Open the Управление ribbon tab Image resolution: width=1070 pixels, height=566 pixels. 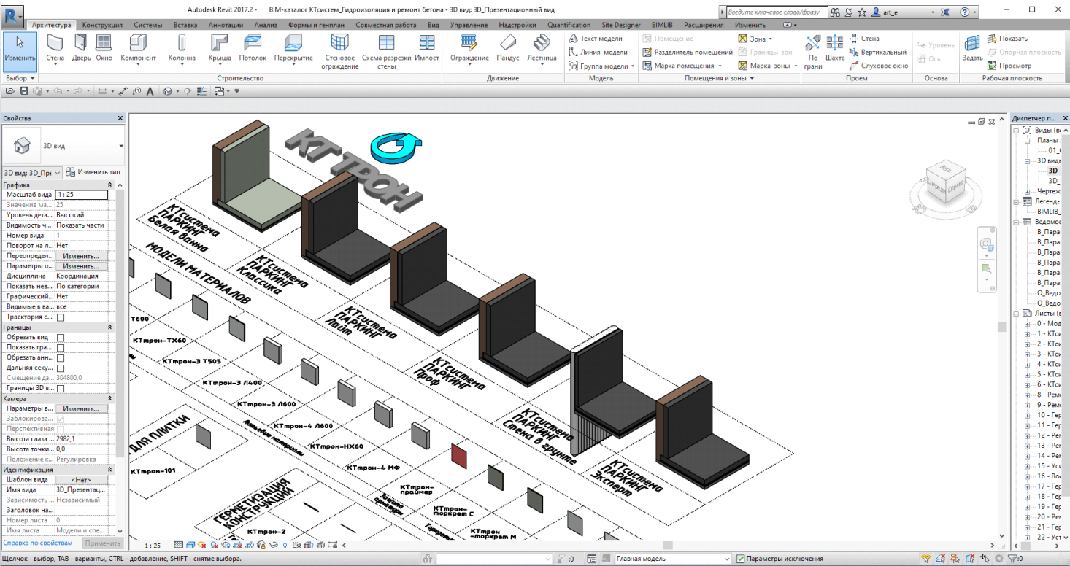point(469,25)
